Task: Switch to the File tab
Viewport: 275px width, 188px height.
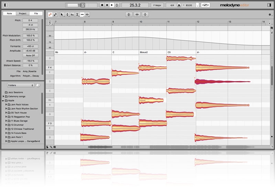Action: tap(36, 13)
